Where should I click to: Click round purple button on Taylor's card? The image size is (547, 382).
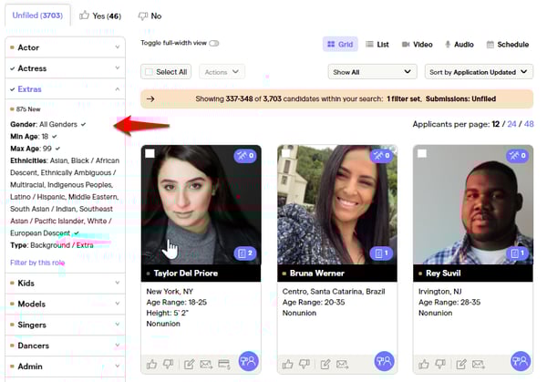(x=248, y=361)
